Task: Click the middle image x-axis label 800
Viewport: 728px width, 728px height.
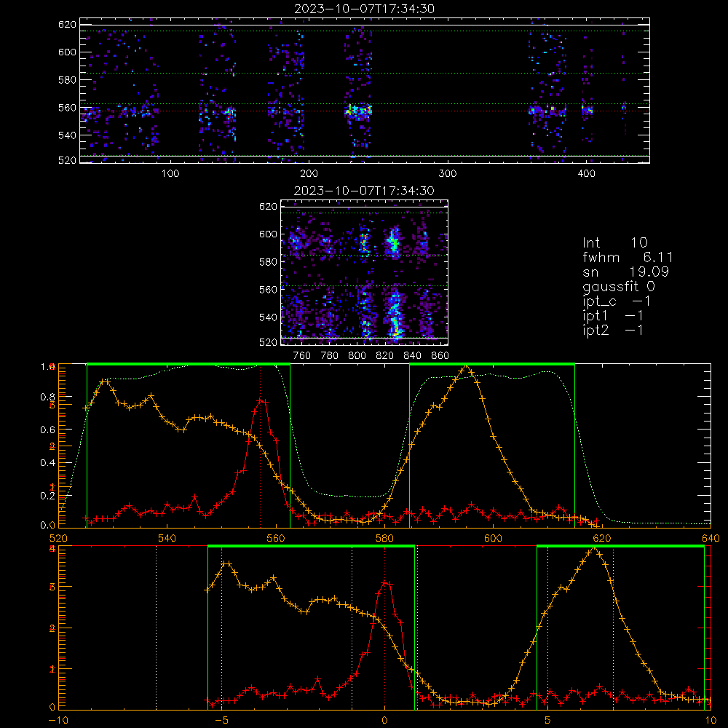Action: 357,356
